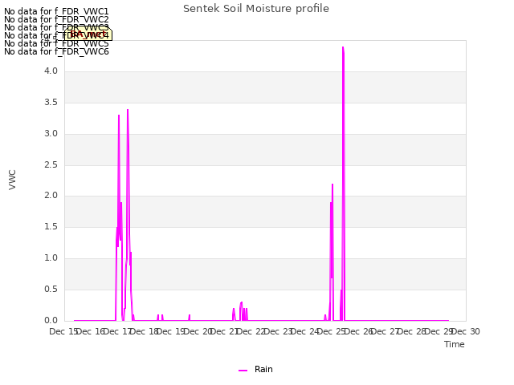Viewport: 514px width, 385px height.
Task: Click the 4.0 y-axis tick label
Action: pyautogui.click(x=51, y=71)
